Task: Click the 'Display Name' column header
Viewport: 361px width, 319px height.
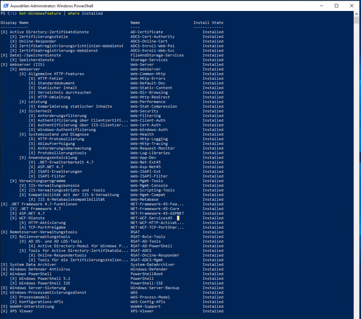Action: coord(14,23)
